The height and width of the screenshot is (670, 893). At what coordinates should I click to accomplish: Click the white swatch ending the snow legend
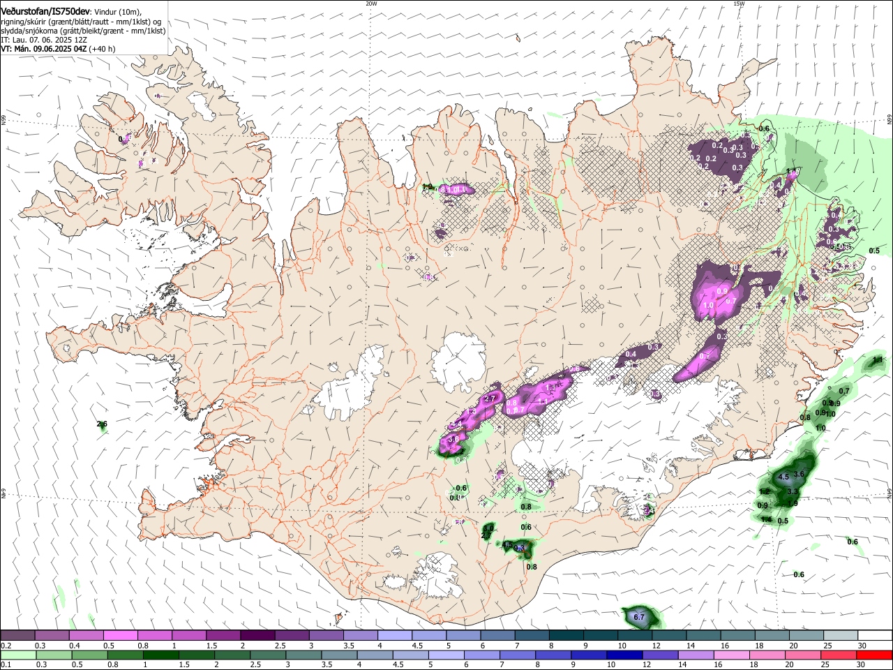(875, 635)
